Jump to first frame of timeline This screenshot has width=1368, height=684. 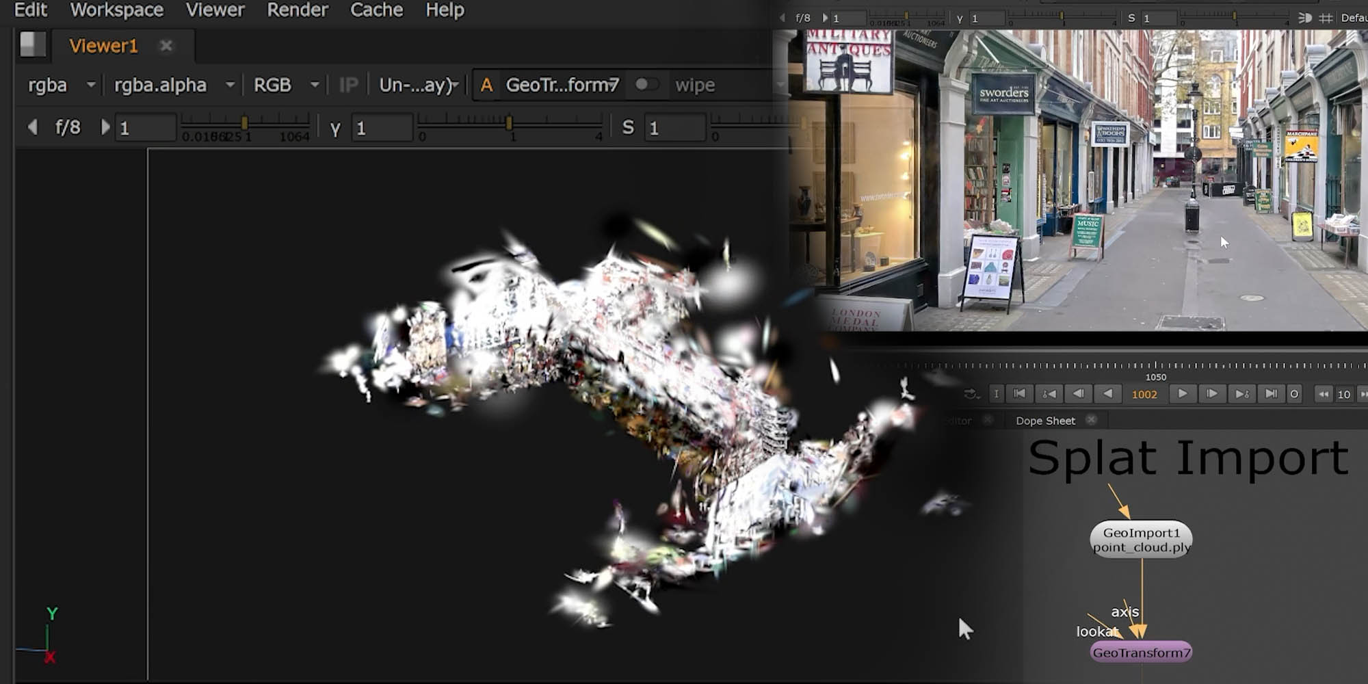pos(1019,393)
